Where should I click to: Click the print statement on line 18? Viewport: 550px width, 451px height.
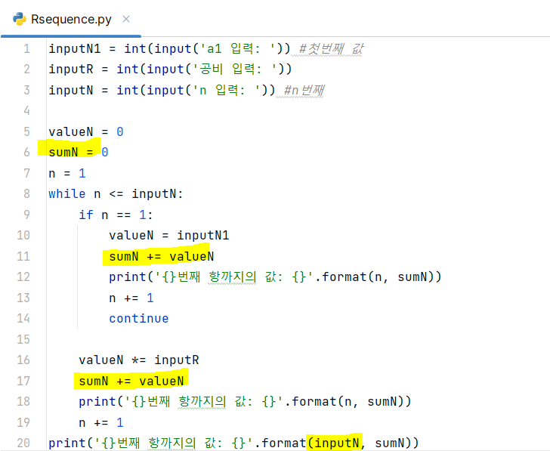pos(245,402)
